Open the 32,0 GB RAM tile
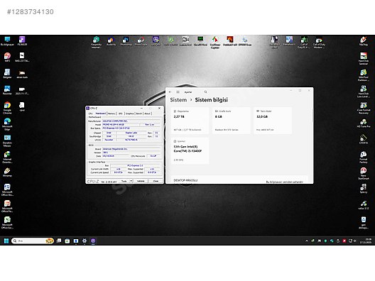Screen dimensions: 375x281 pyautogui.click(x=273, y=121)
